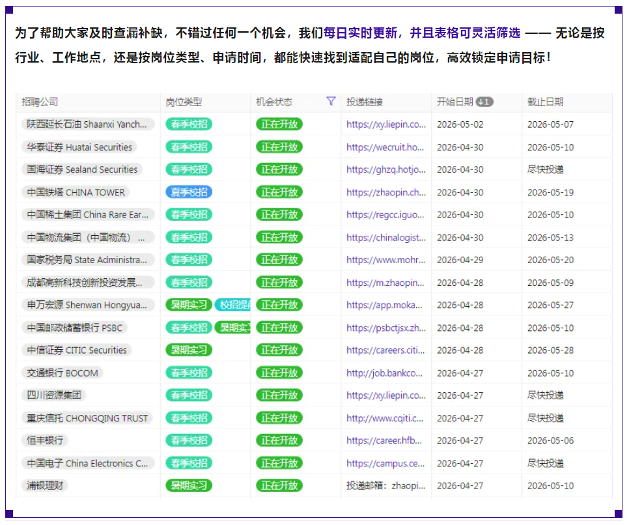Screen dimensions: 629x525
Task: Click the 暑期实习 tag in 中信证券 row
Action: pyautogui.click(x=189, y=350)
